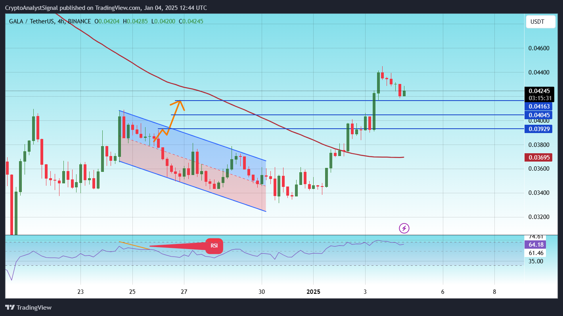The height and width of the screenshot is (316, 563).
Task: Click the 0.03800 price axis tick
Action: click(x=539, y=145)
